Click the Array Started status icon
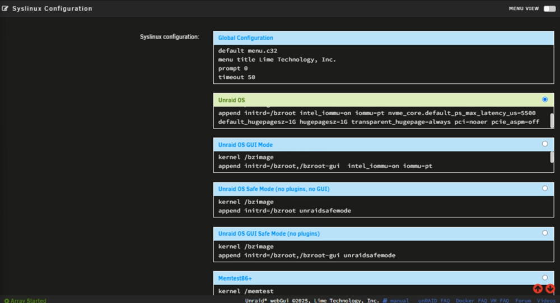Image resolution: width=560 pixels, height=303 pixels. 6,301
